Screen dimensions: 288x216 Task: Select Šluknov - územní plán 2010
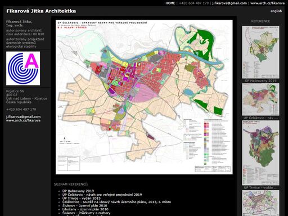point(85,205)
